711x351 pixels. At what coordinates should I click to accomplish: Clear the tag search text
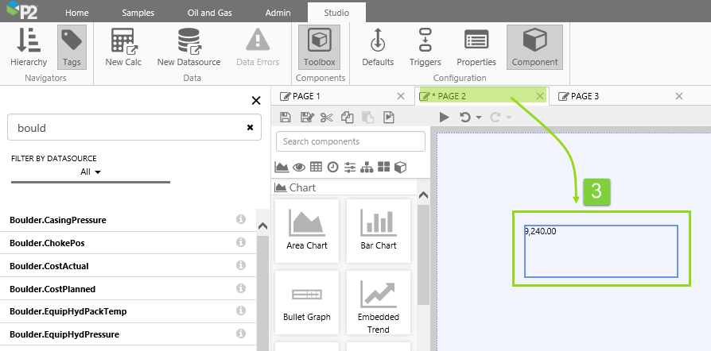(250, 128)
